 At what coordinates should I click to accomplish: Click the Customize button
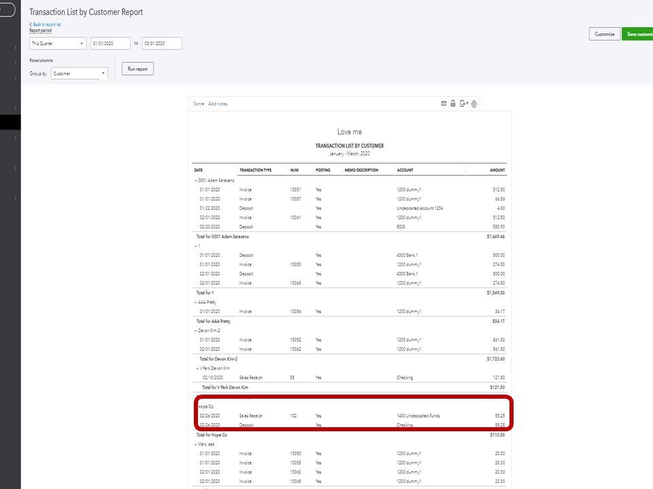point(605,34)
